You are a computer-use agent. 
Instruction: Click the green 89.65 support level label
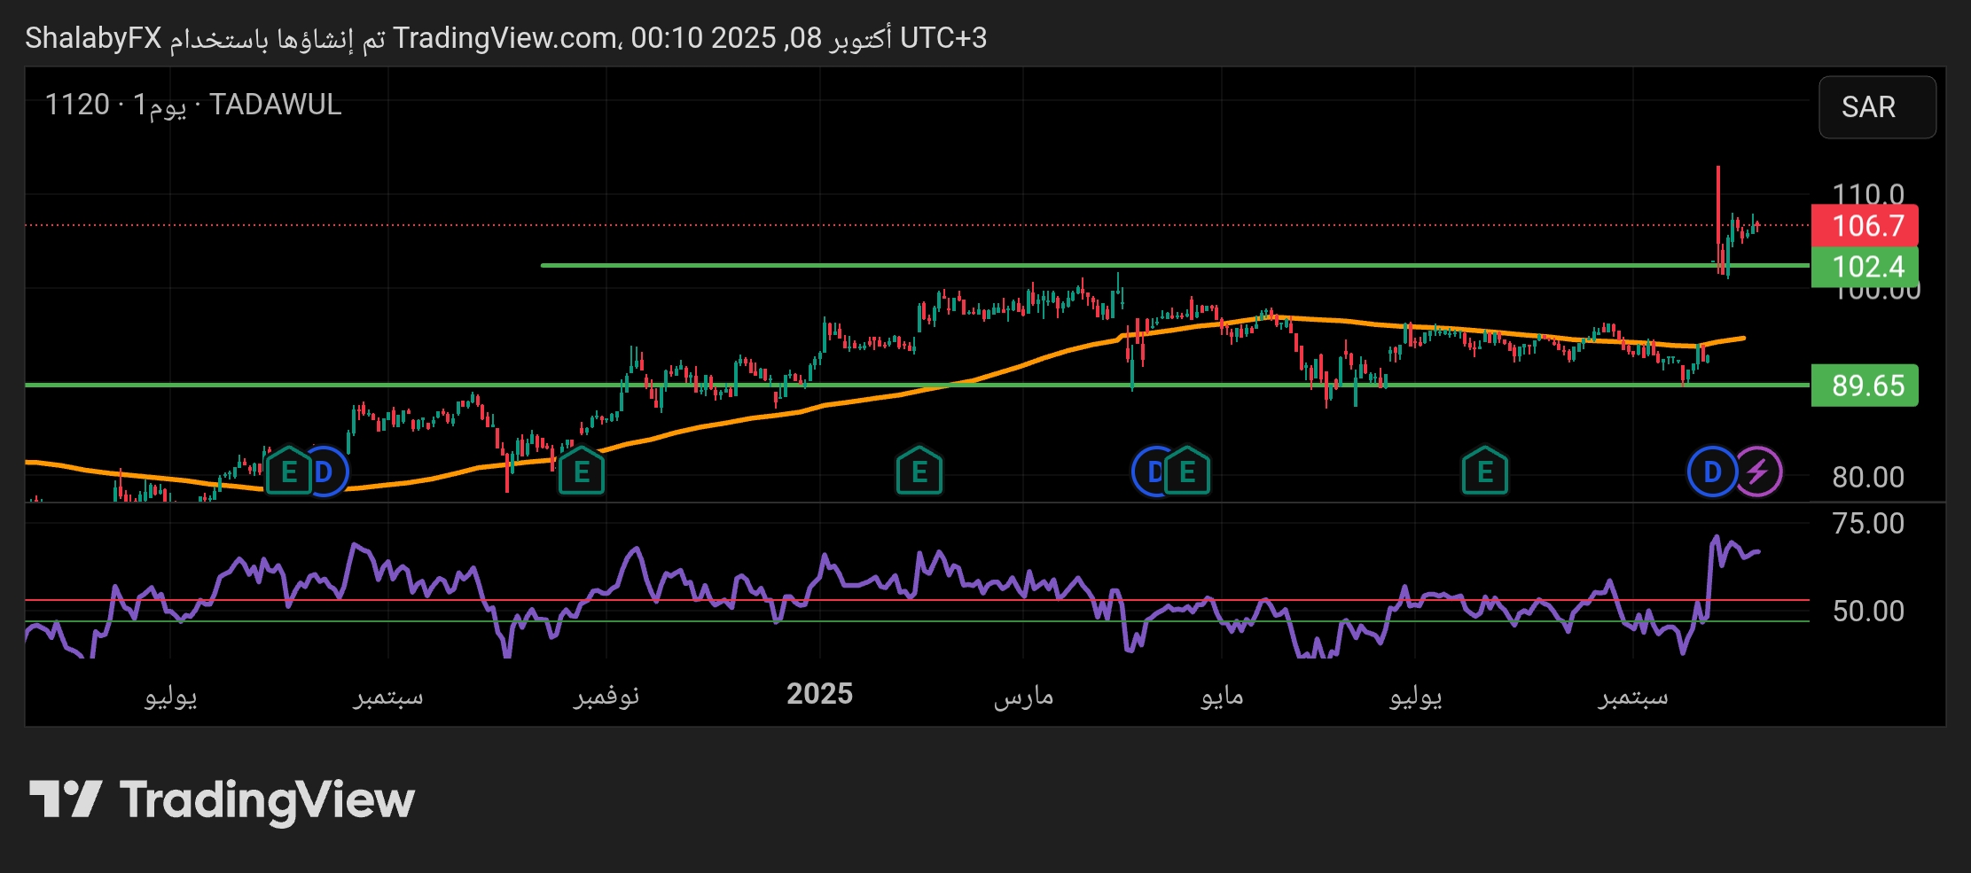click(x=1865, y=386)
